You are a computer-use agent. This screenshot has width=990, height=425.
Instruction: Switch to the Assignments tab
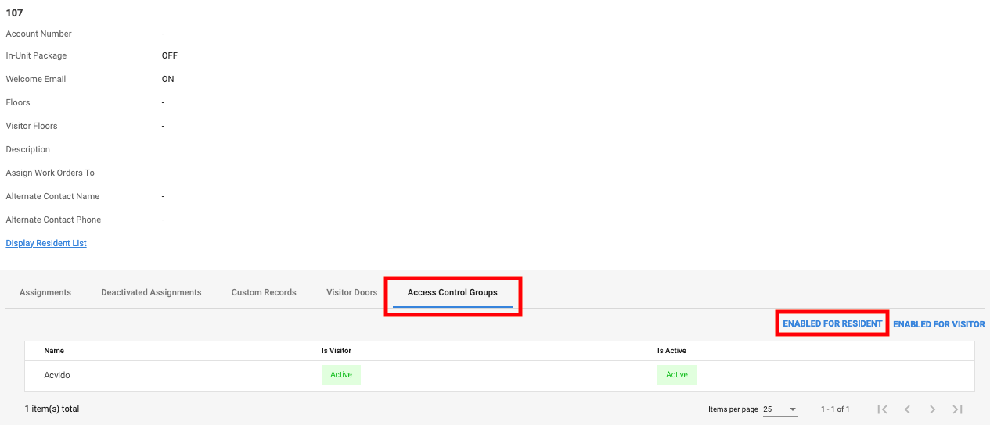coord(45,292)
